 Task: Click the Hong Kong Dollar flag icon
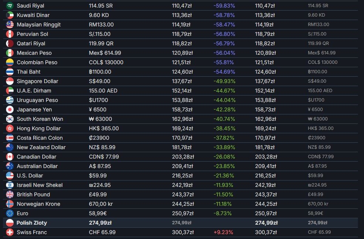coord(10,128)
